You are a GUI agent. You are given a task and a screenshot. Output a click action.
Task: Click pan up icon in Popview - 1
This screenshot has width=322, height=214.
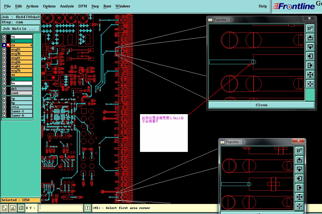(310, 38)
